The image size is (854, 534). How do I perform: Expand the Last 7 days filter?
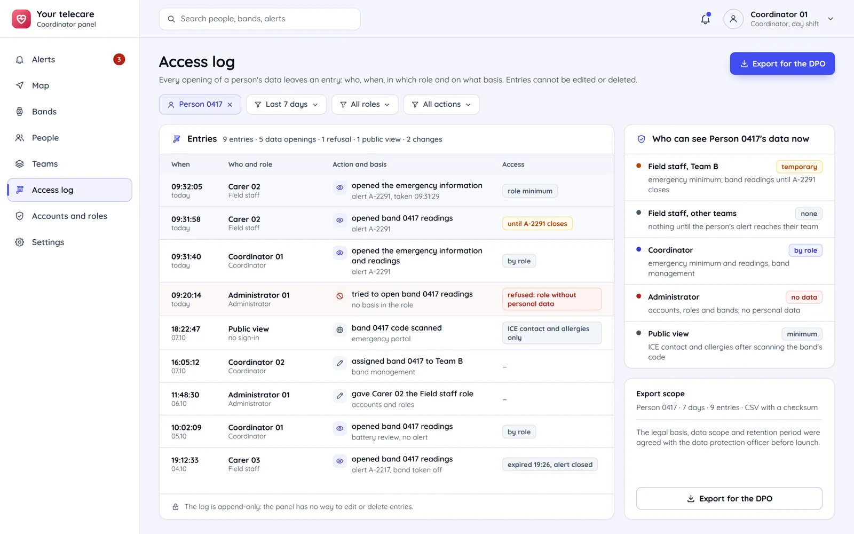[286, 104]
